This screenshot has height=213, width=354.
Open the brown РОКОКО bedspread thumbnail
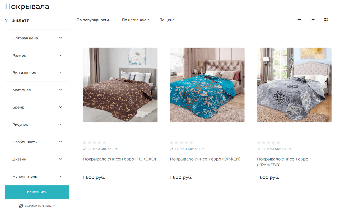tap(120, 85)
